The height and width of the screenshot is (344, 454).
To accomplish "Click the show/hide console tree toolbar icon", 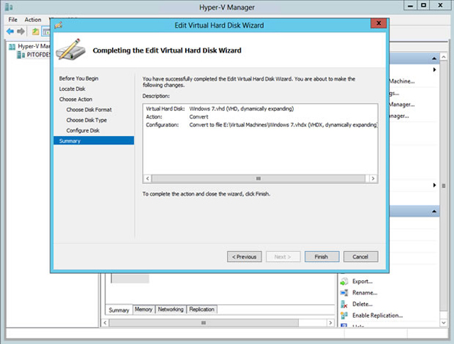I will click(x=46, y=31).
